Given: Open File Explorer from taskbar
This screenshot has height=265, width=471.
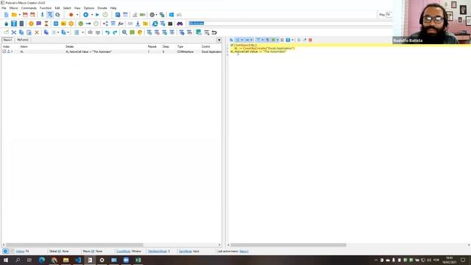Looking at the screenshot, I should click(x=65, y=260).
